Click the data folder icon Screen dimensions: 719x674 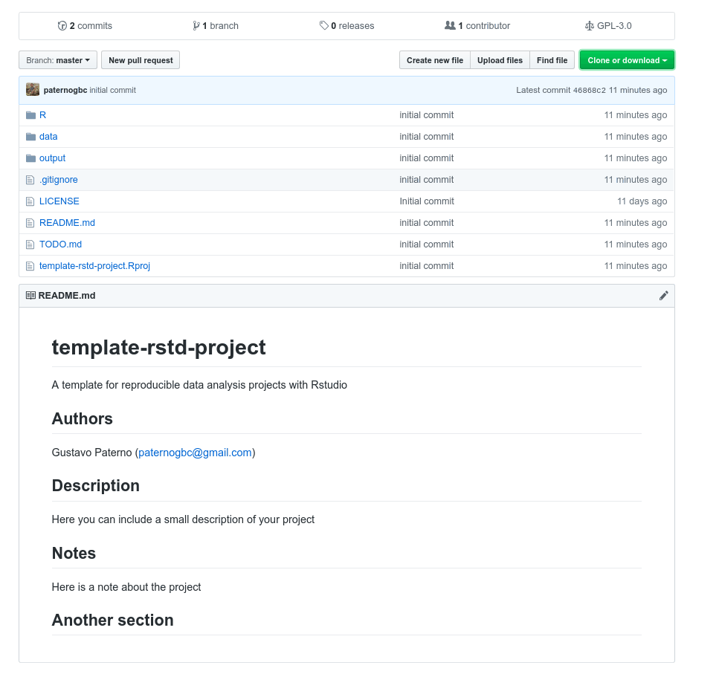pos(30,137)
